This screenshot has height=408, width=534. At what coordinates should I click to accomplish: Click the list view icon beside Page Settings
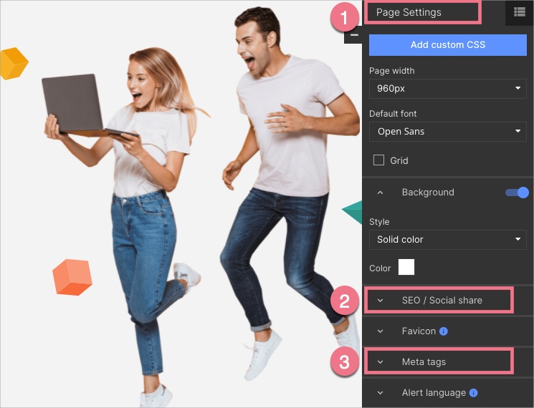520,12
